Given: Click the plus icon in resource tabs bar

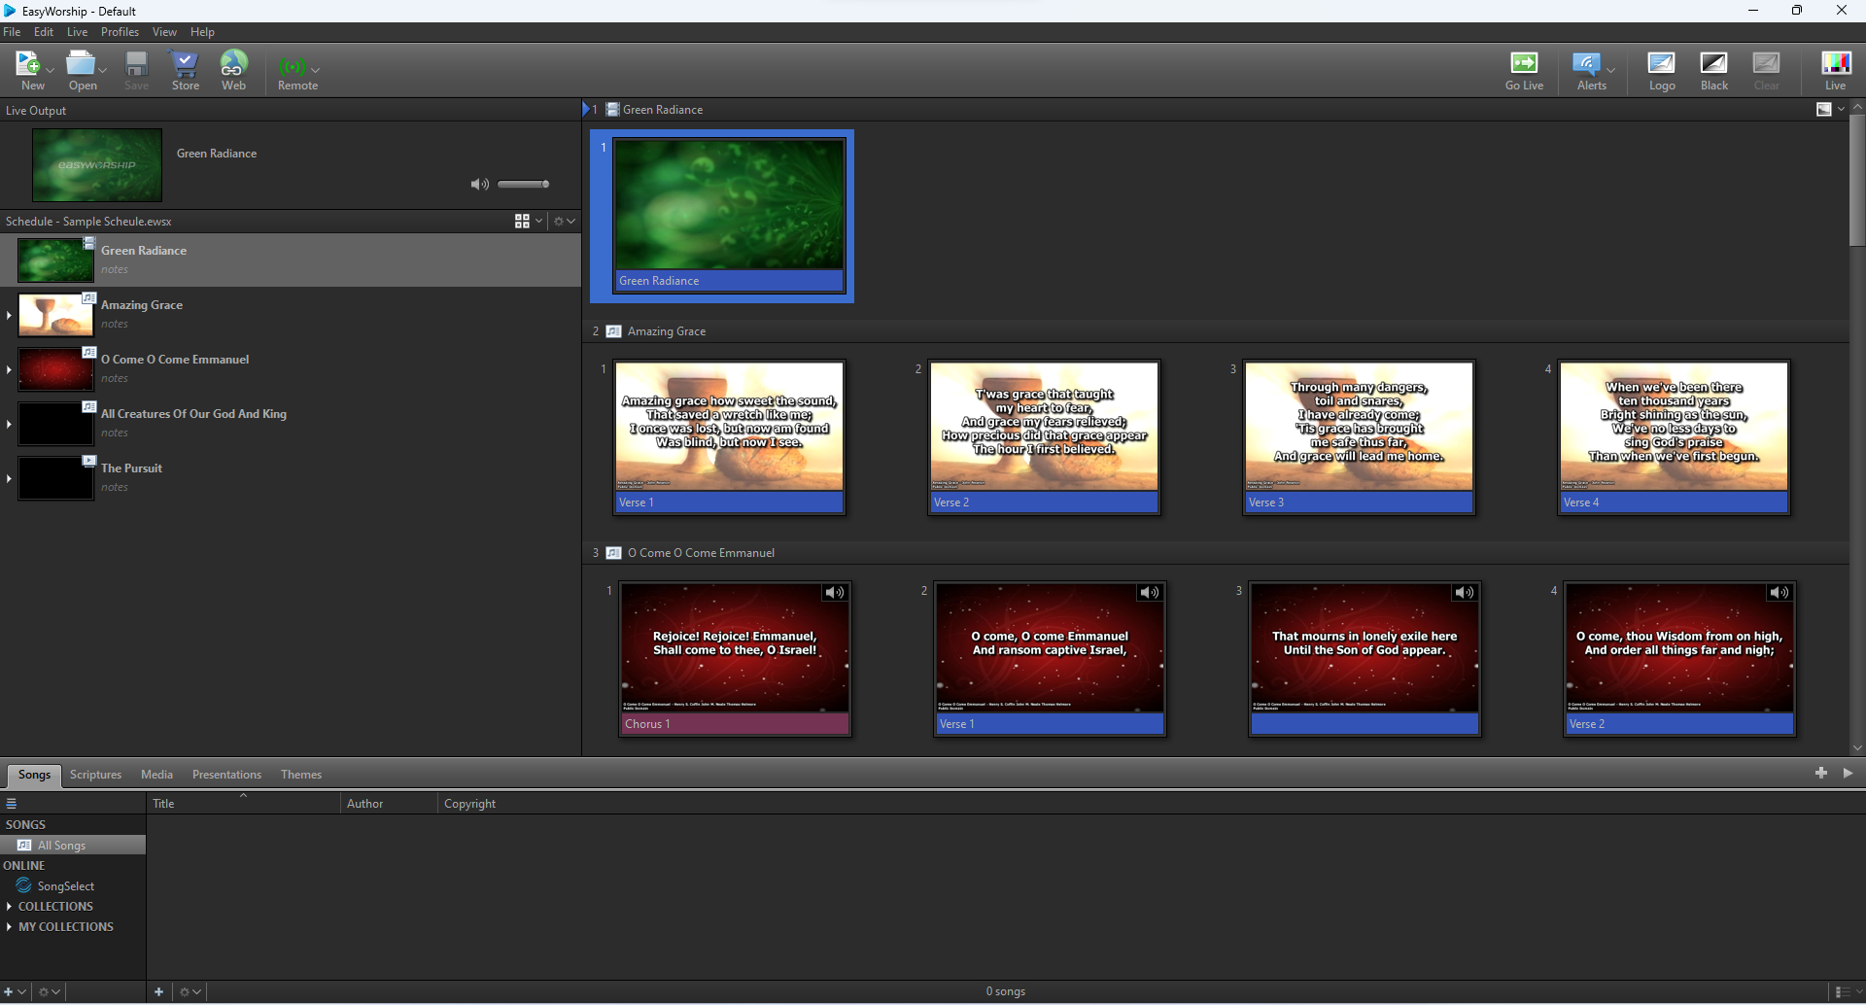Looking at the screenshot, I should (x=1820, y=773).
